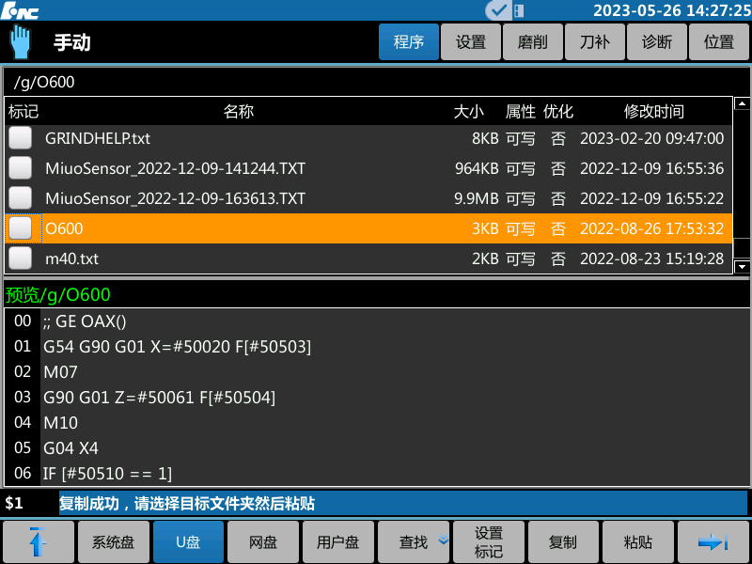Viewport: 752px width, 564px height.
Task: Select the 系统盘 system disk
Action: coord(113,541)
